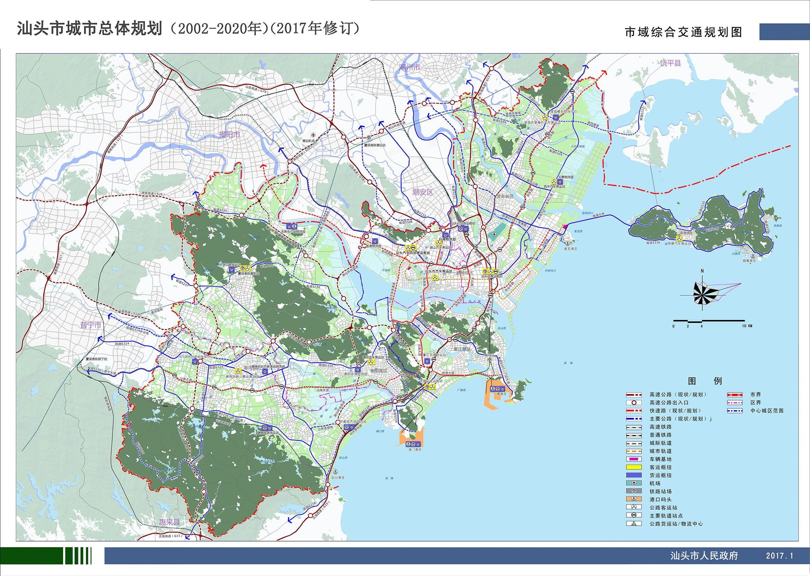Image resolution: width=810 pixels, height=576 pixels.
Task: Click the 车辆基地 magenta legend symbol
Action: 634,459
